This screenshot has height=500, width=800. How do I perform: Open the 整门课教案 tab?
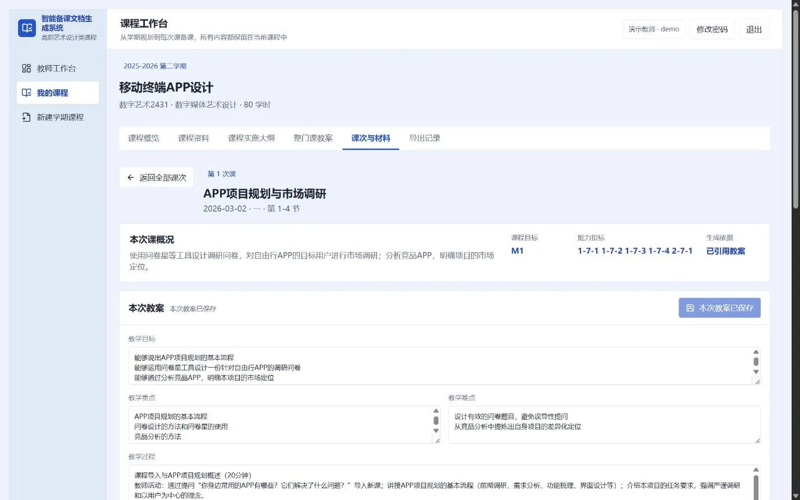click(313, 138)
